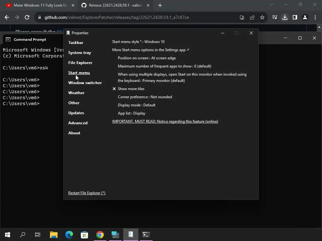Open On-Screen Keyboard taskbar icon
The height and width of the screenshot is (241, 322).
(115, 235)
